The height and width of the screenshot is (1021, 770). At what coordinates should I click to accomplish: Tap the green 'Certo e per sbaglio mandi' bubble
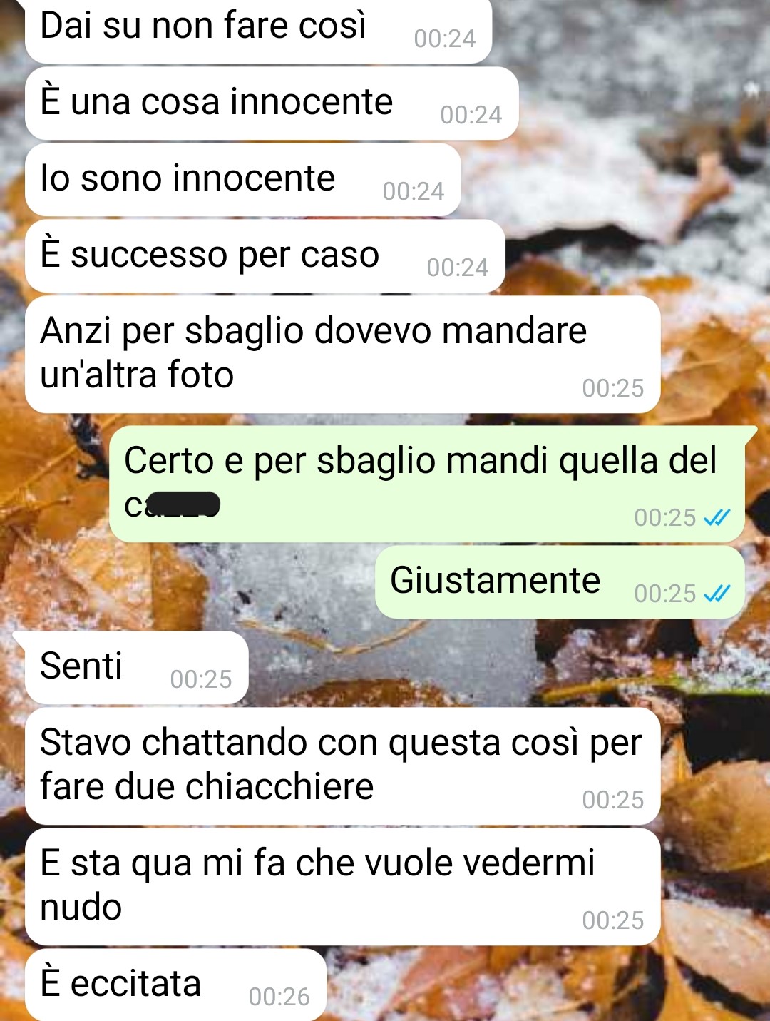click(427, 484)
